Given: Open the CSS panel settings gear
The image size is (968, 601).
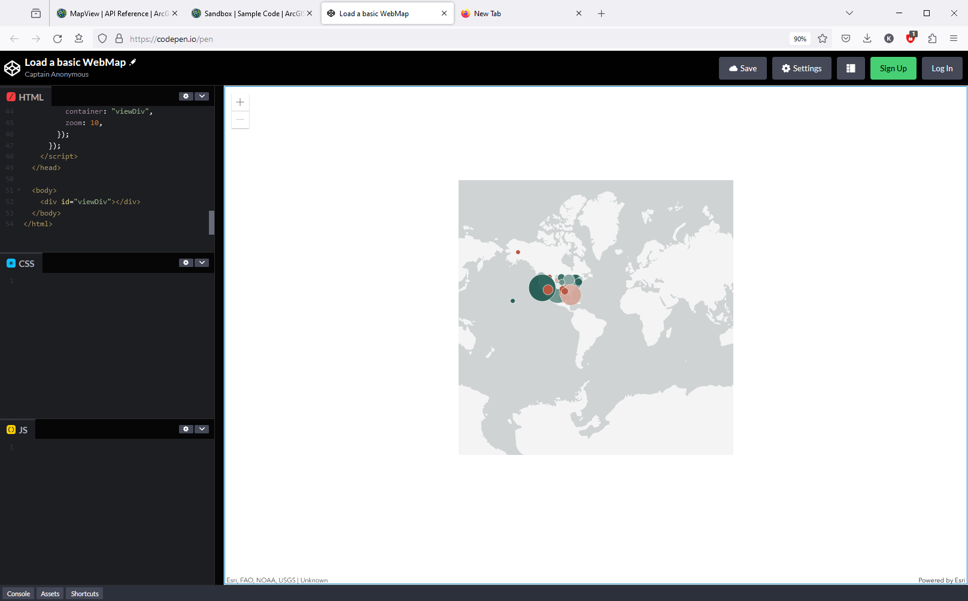Looking at the screenshot, I should click(x=186, y=262).
